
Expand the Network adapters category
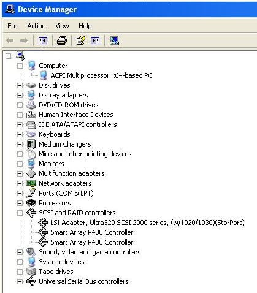click(x=20, y=183)
